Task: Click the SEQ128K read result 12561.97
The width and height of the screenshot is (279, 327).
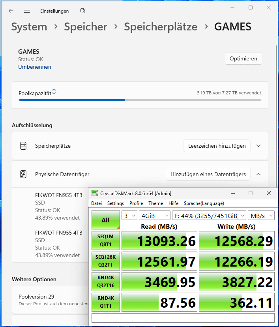Action: [x=159, y=261]
